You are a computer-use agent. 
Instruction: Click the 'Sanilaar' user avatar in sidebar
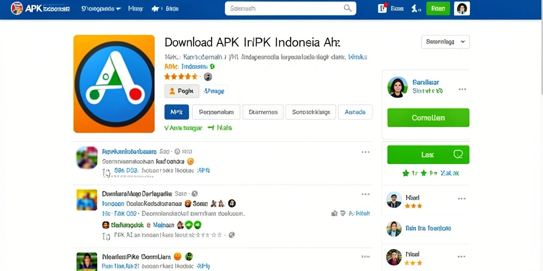pyautogui.click(x=398, y=87)
